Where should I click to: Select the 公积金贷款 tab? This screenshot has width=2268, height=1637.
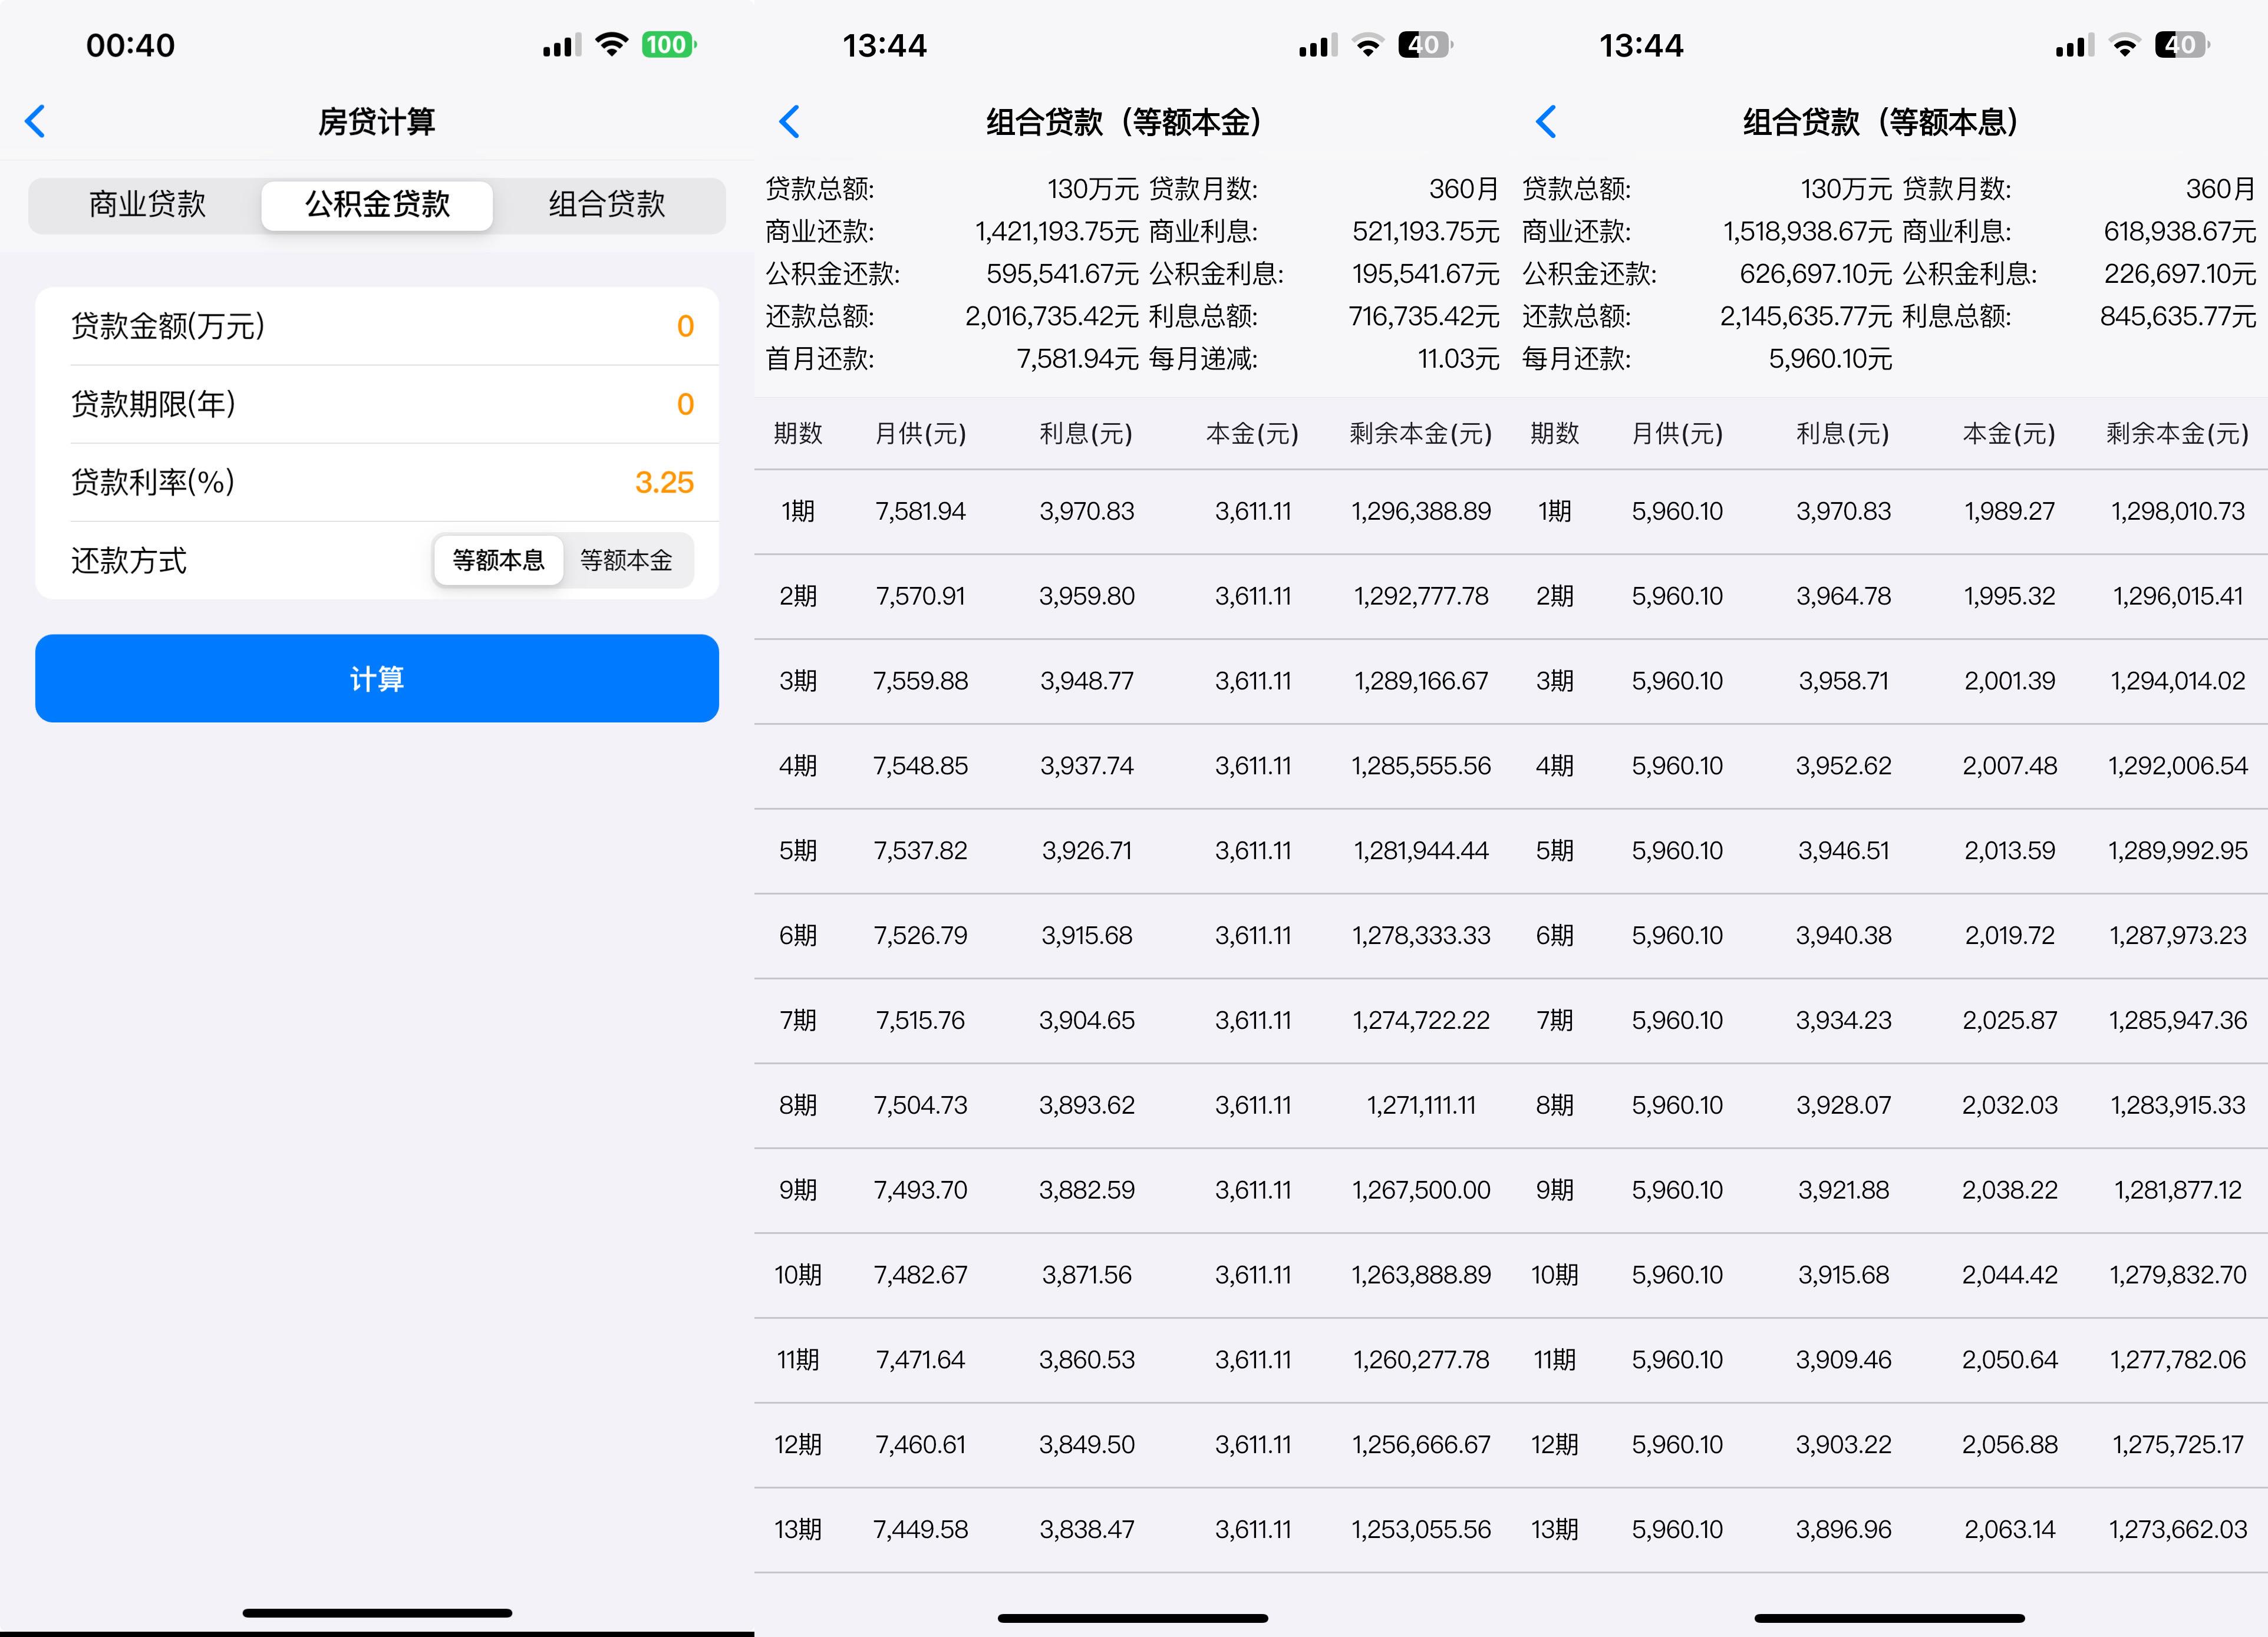point(377,205)
